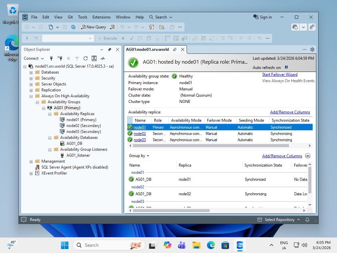337x253 pixels.
Task: Open the Window menu
Action: (123, 17)
